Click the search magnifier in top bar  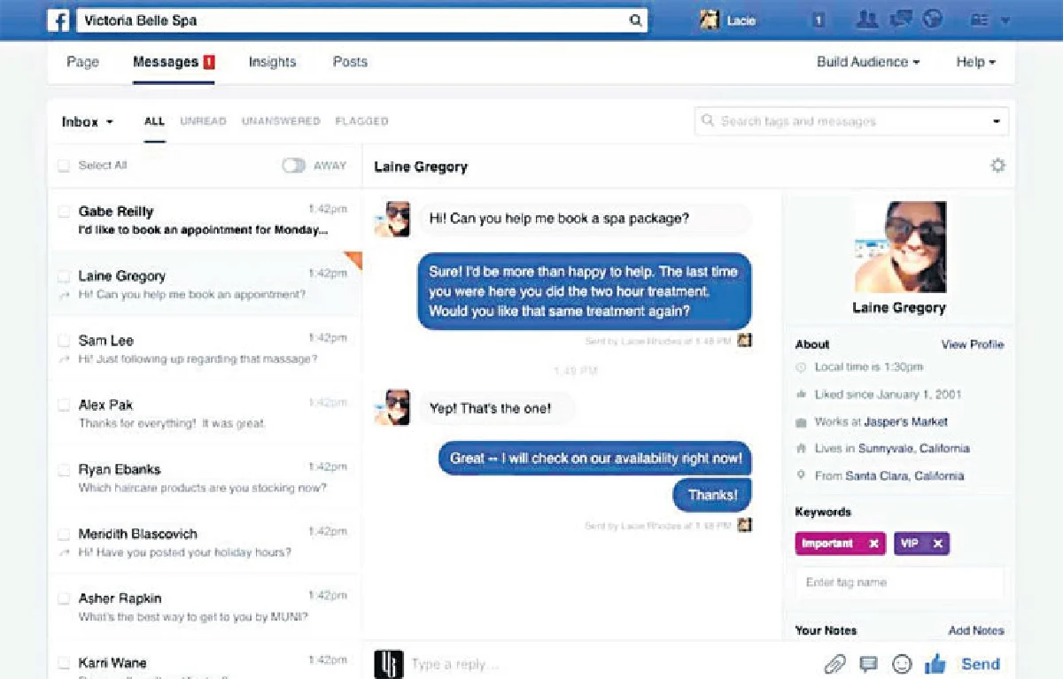coord(634,20)
